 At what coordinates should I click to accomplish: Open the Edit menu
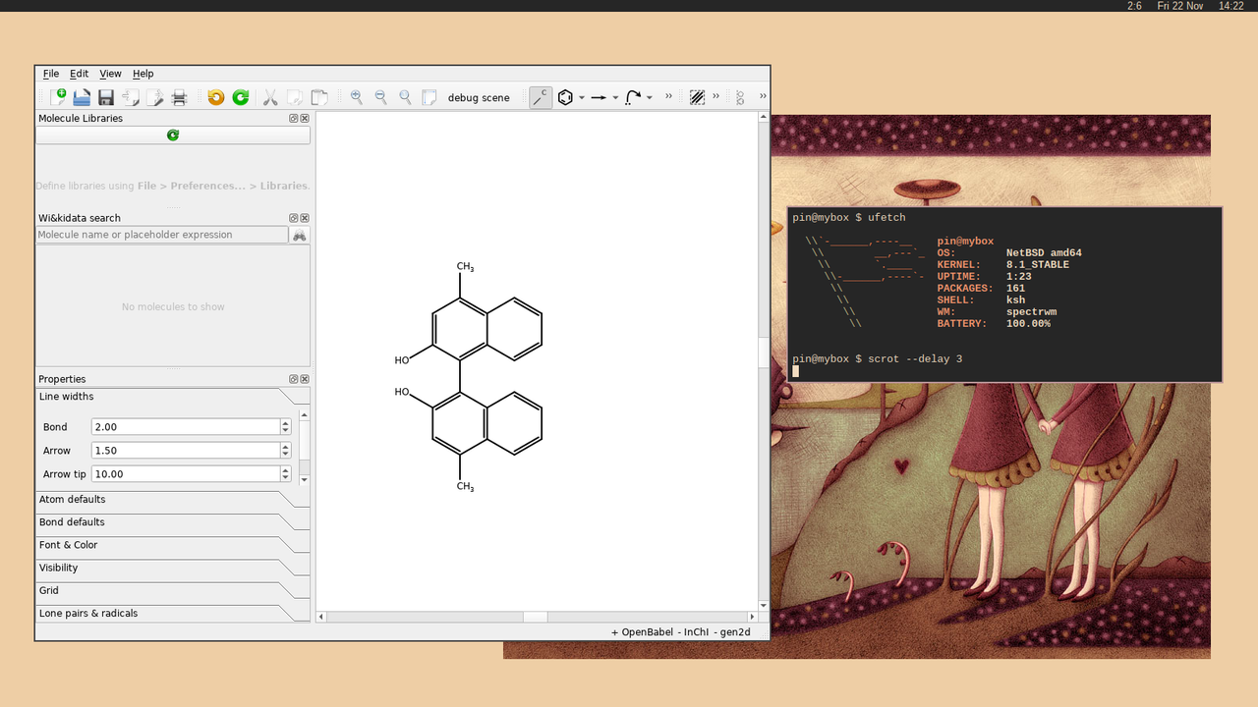coord(79,74)
